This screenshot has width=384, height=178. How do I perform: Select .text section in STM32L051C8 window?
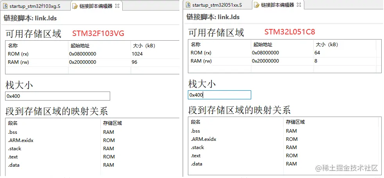click(196, 156)
